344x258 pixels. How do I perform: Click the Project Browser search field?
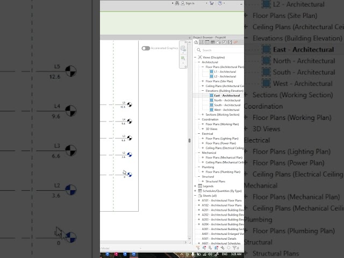[x=219, y=50]
